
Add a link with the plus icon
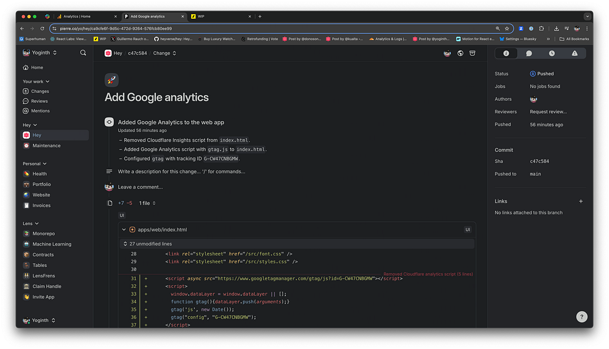click(x=580, y=201)
